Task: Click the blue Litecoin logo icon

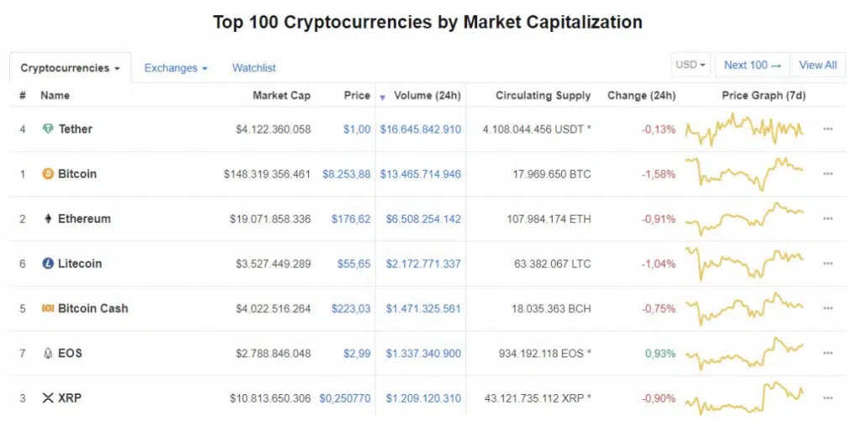Action: (x=48, y=264)
